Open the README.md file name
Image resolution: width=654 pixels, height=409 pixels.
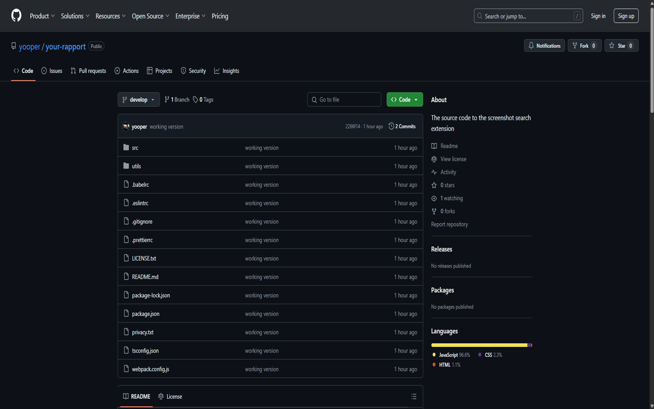(x=145, y=277)
